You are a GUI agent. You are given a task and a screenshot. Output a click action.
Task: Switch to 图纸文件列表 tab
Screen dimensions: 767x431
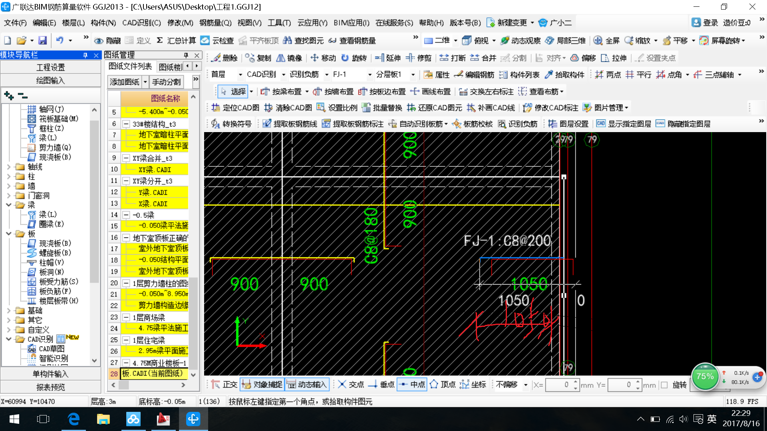pos(130,66)
